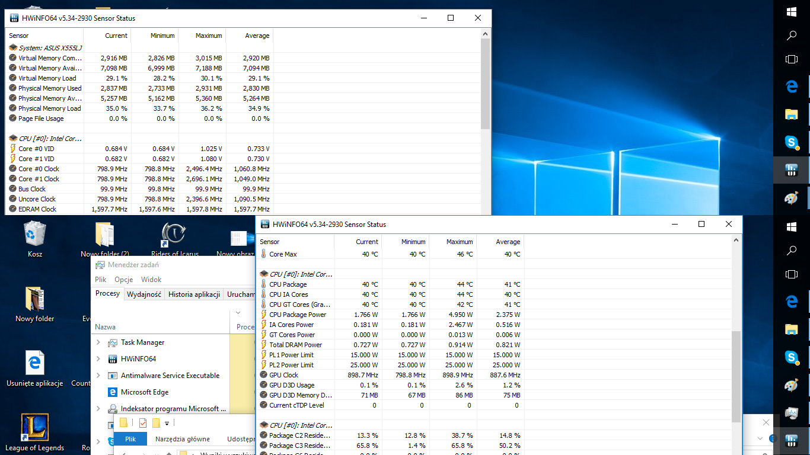Click the thermometer icon beside CPU Package
This screenshot has height=455, width=810.
click(264, 284)
